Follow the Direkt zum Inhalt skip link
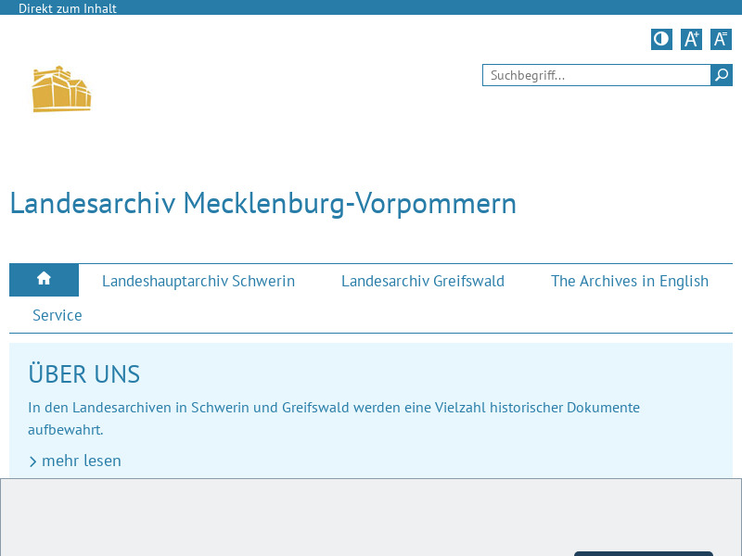The width and height of the screenshot is (742, 556). [x=68, y=8]
